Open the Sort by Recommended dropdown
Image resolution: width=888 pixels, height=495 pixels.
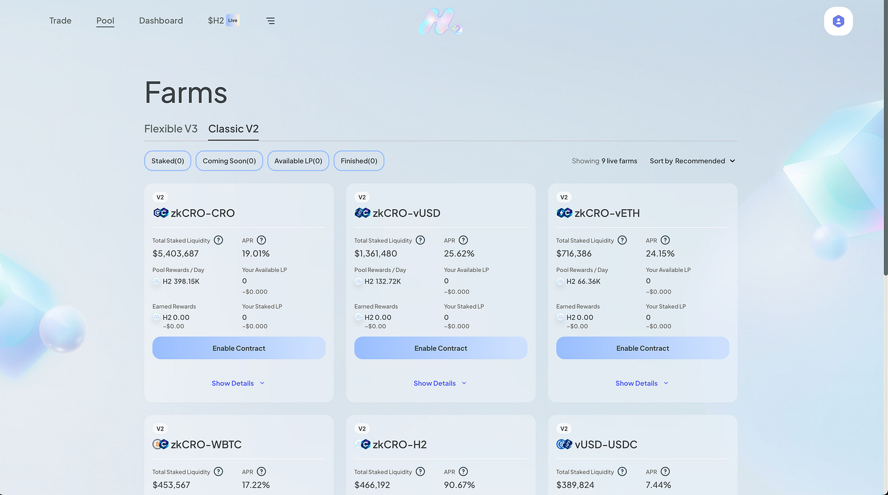pyautogui.click(x=692, y=161)
